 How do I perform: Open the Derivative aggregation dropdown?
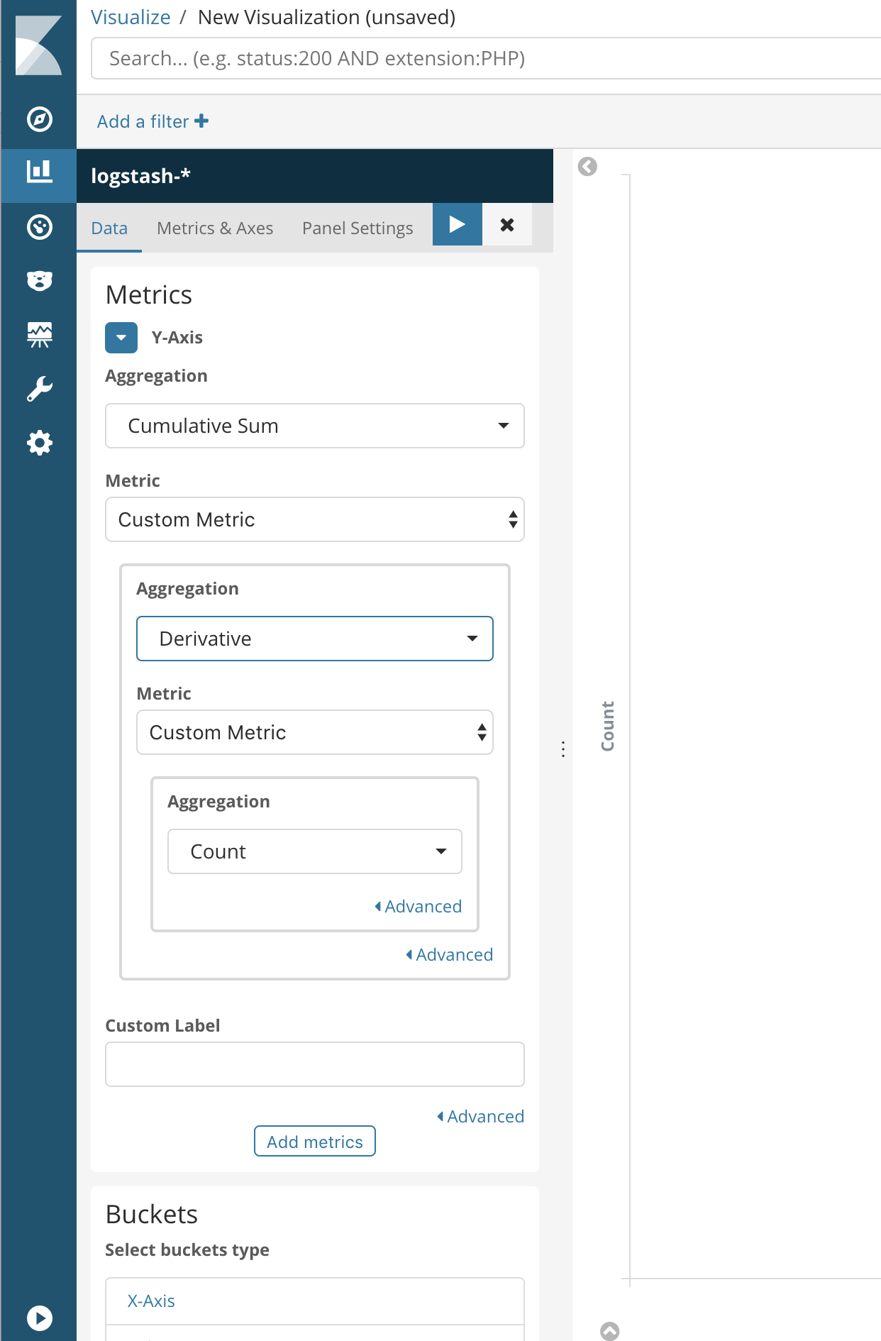coord(314,638)
